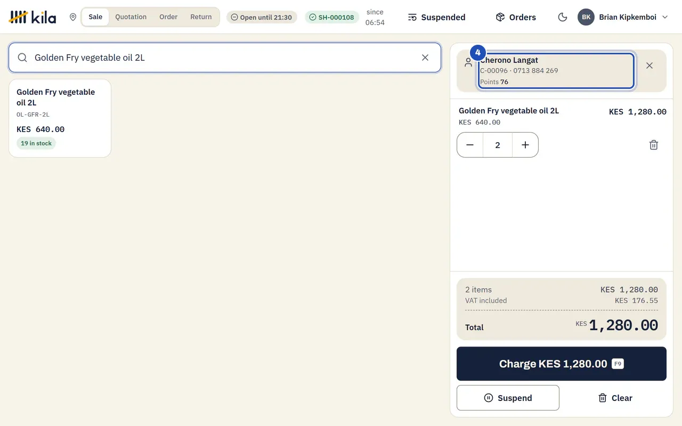Clear the product search text
This screenshot has width=682, height=426.
425,58
